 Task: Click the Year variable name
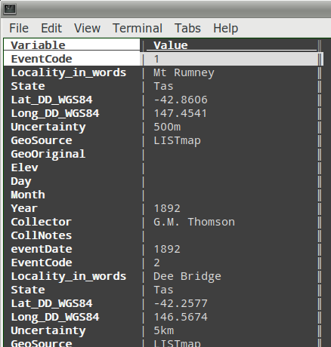tap(24, 208)
